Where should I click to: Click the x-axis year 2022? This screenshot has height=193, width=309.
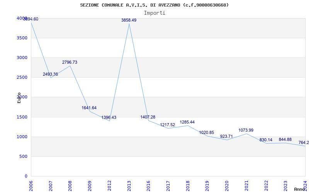[266, 186]
